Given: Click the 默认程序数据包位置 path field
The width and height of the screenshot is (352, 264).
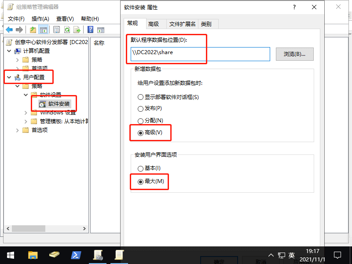Looking at the screenshot, I should [200, 54].
